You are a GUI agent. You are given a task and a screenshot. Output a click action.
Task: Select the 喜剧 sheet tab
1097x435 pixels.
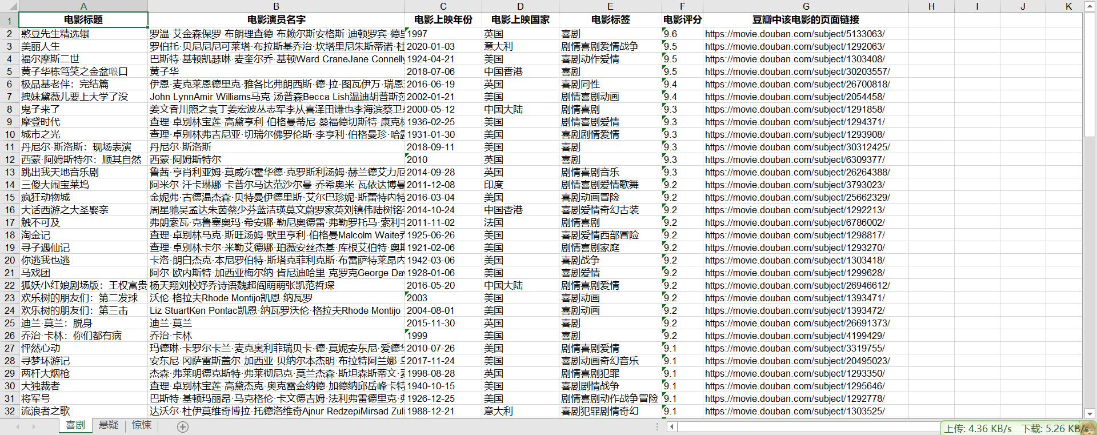point(75,425)
